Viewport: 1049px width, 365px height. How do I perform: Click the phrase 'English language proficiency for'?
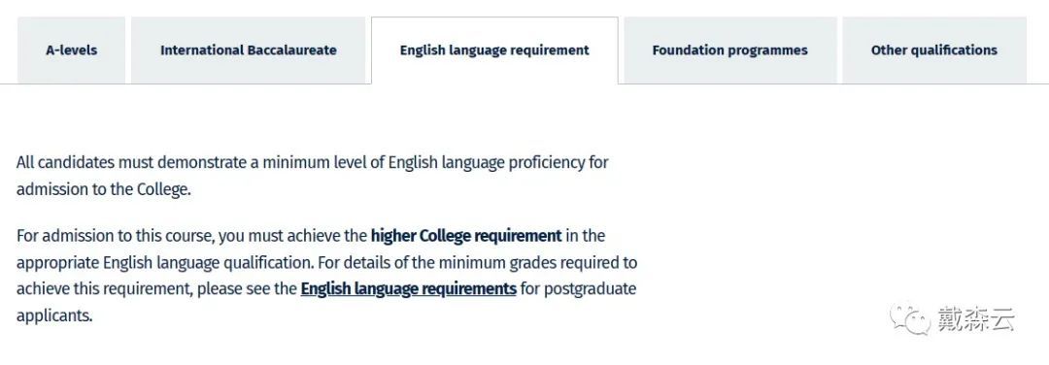(x=497, y=162)
